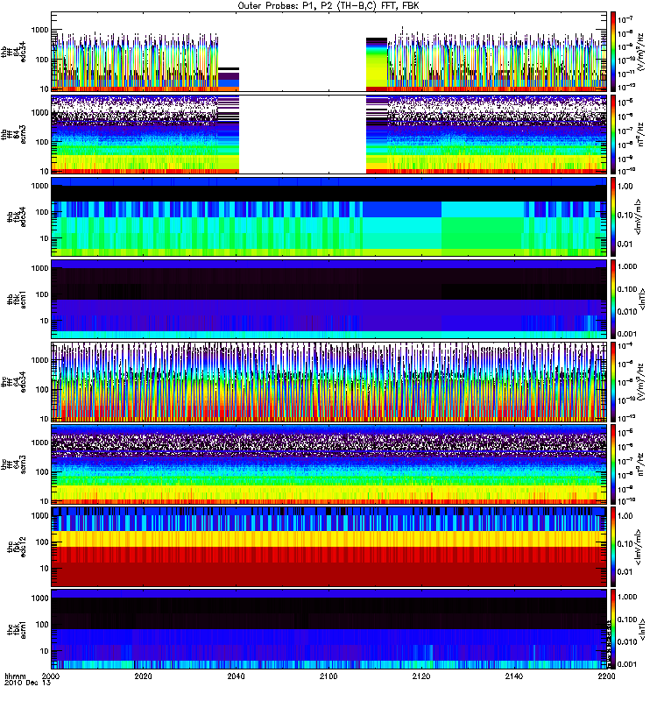The width and height of the screenshot is (657, 701).
Task: Click the '2100' time axis label
Action: (x=328, y=676)
